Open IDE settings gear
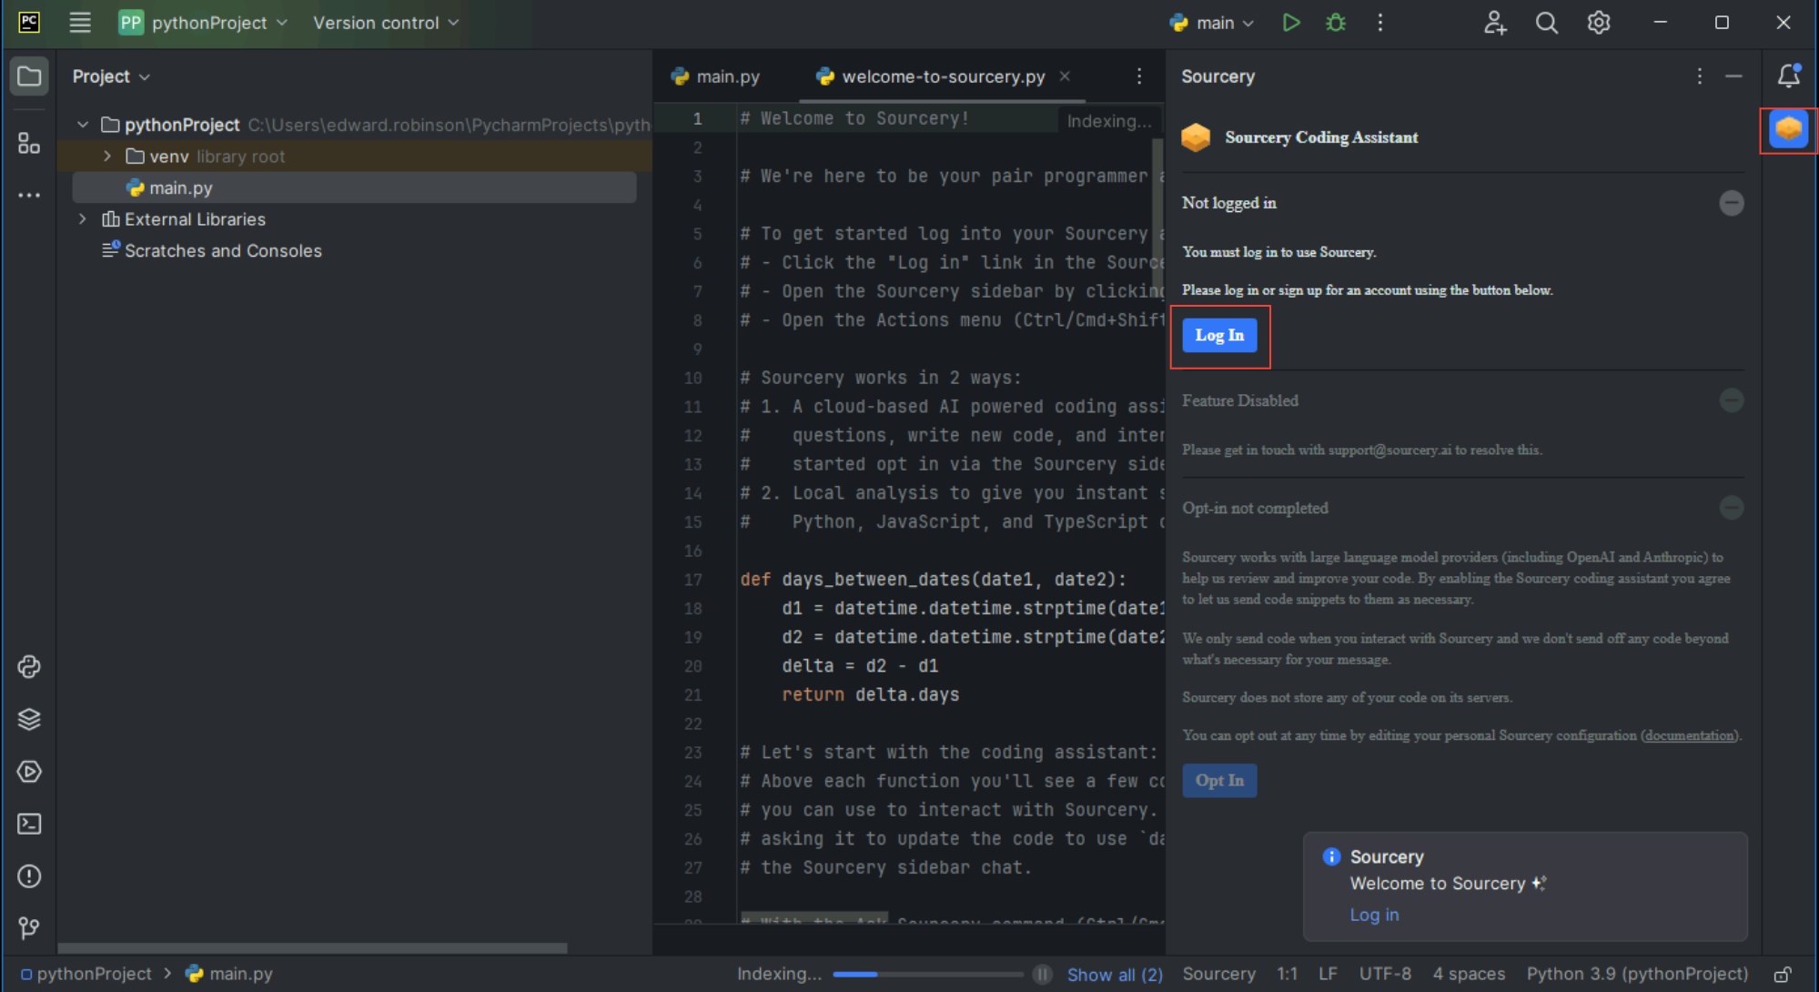This screenshot has width=1819, height=992. point(1598,23)
